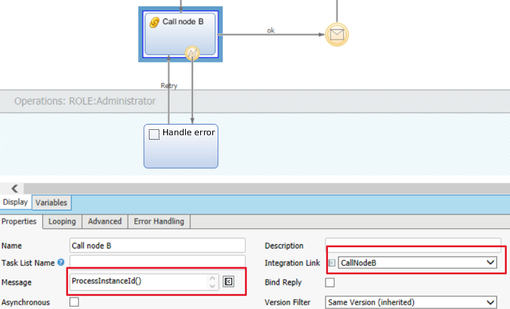This screenshot has width=510, height=309.
Task: Click the help icon next to Task List Name
Action: [60, 262]
